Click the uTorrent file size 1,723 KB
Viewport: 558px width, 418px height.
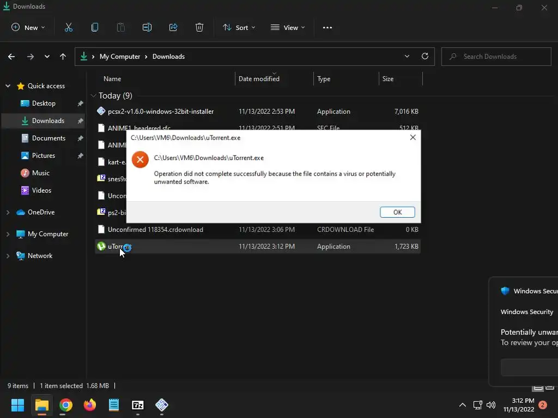[406, 247]
